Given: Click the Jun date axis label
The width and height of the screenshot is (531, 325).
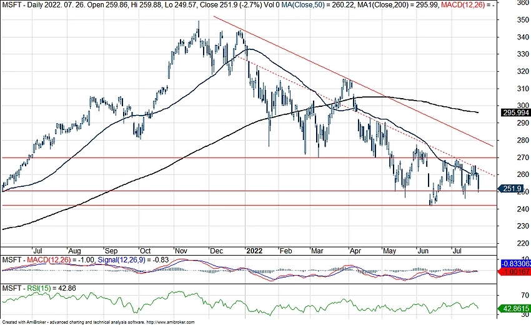Looking at the screenshot, I should coord(424,251).
